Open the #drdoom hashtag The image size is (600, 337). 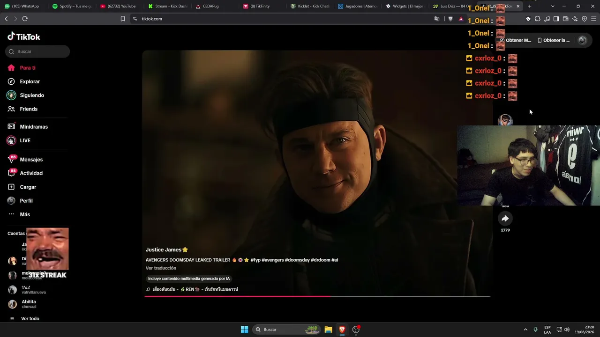[321, 260]
